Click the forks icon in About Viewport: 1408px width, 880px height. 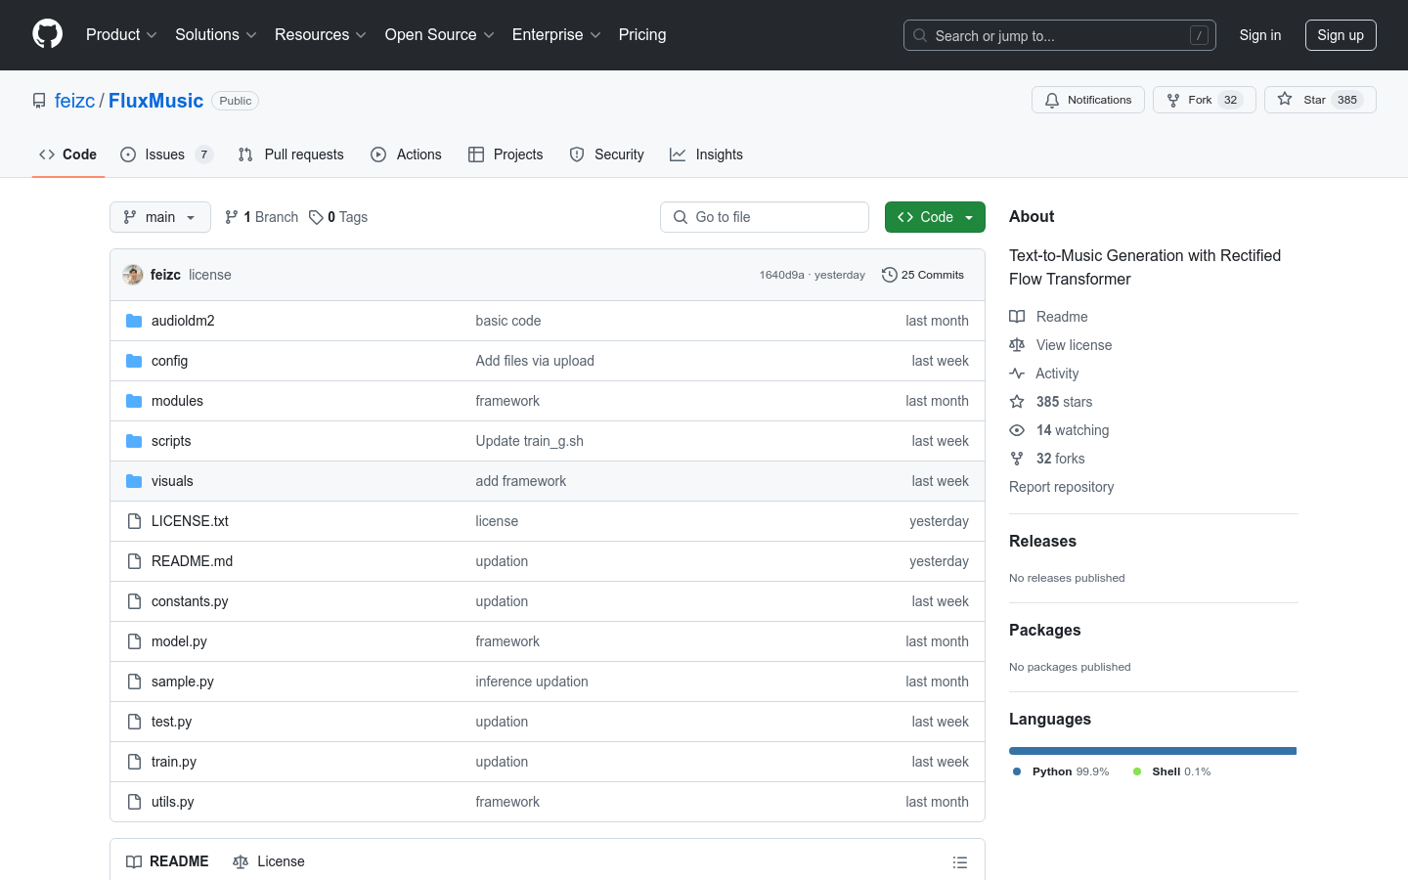point(1017,459)
